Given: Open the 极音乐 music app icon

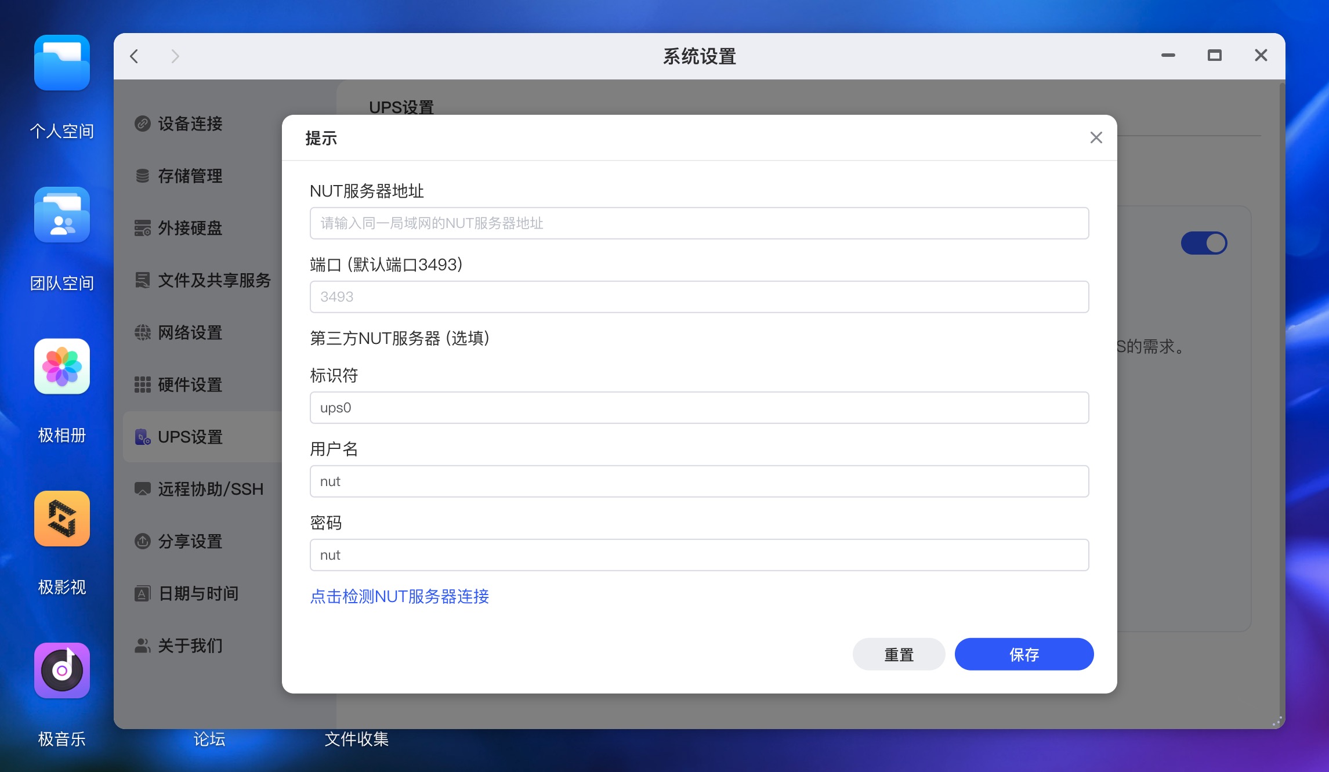Looking at the screenshot, I should click(61, 670).
